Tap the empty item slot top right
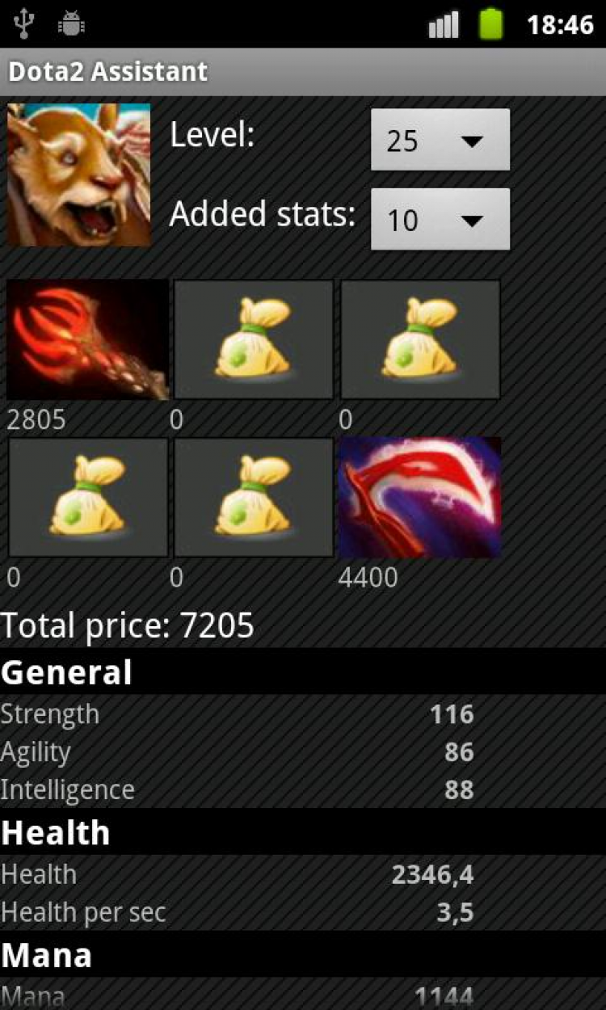606x1010 pixels. coord(420,339)
